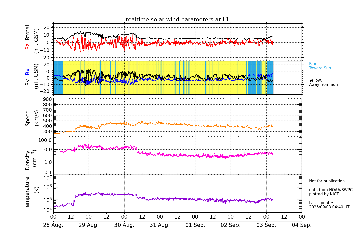Click the "00" hour tick above "04 Sep."

(x=302, y=217)
